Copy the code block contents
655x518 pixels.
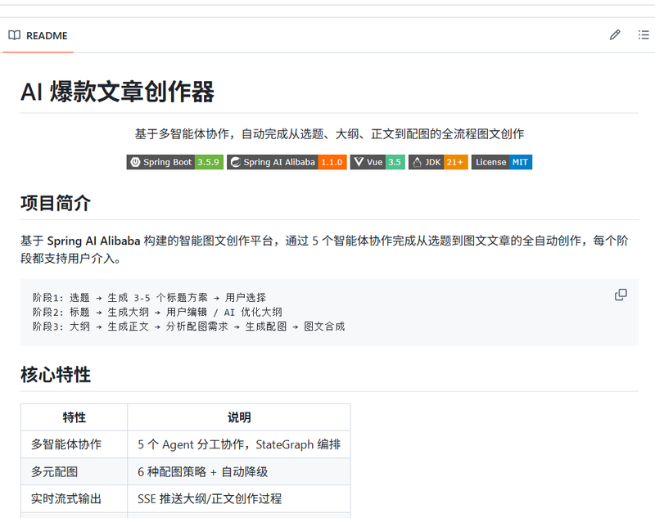pyautogui.click(x=621, y=295)
